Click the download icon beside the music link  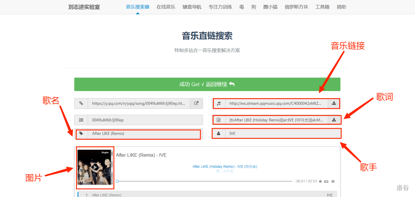tap(334, 103)
